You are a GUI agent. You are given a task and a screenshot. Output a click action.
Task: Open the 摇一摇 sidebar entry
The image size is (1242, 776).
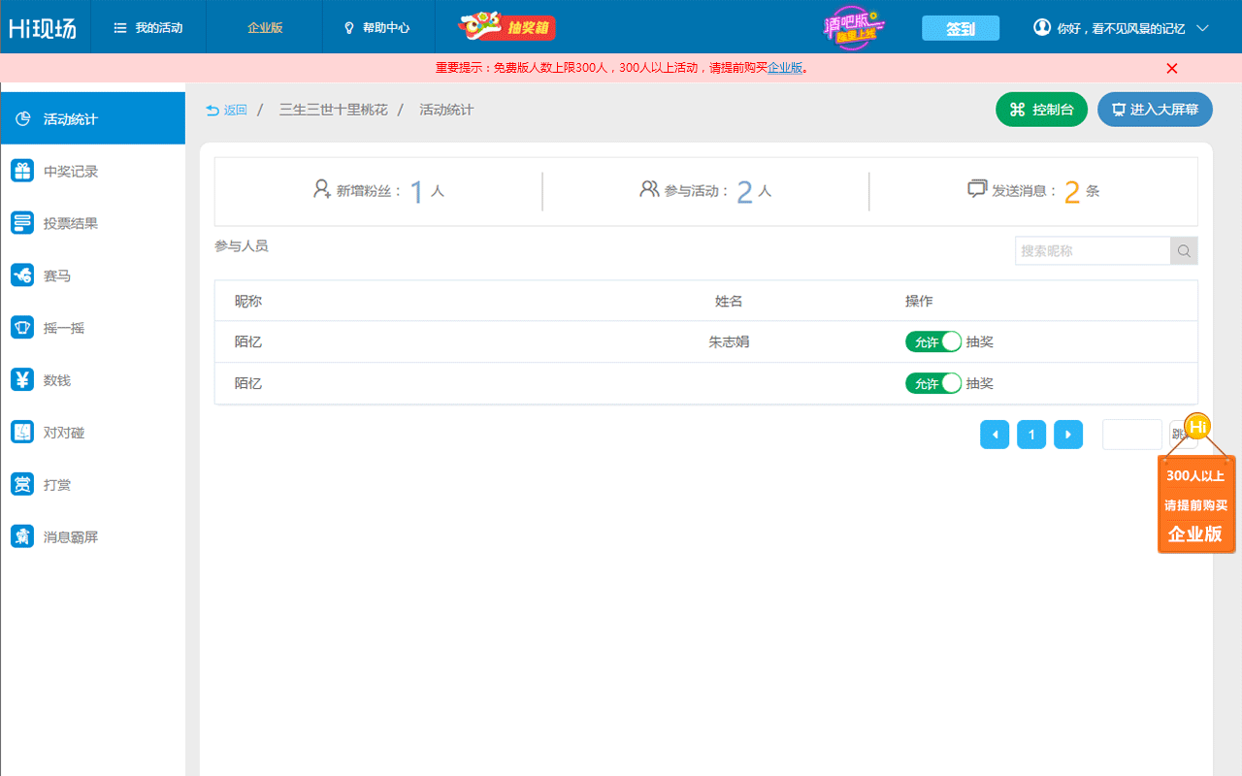click(93, 329)
